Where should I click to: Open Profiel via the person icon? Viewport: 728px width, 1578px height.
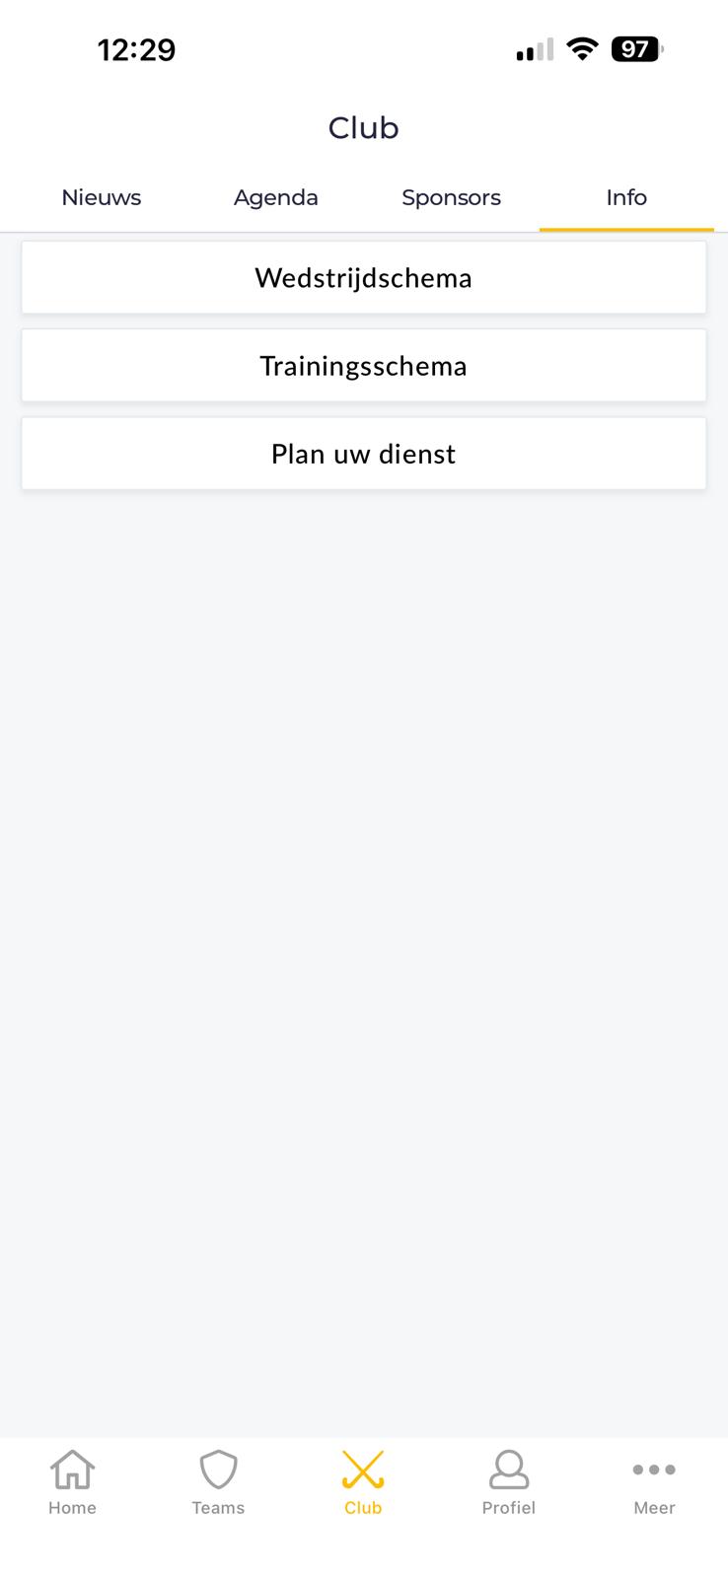pyautogui.click(x=509, y=1470)
